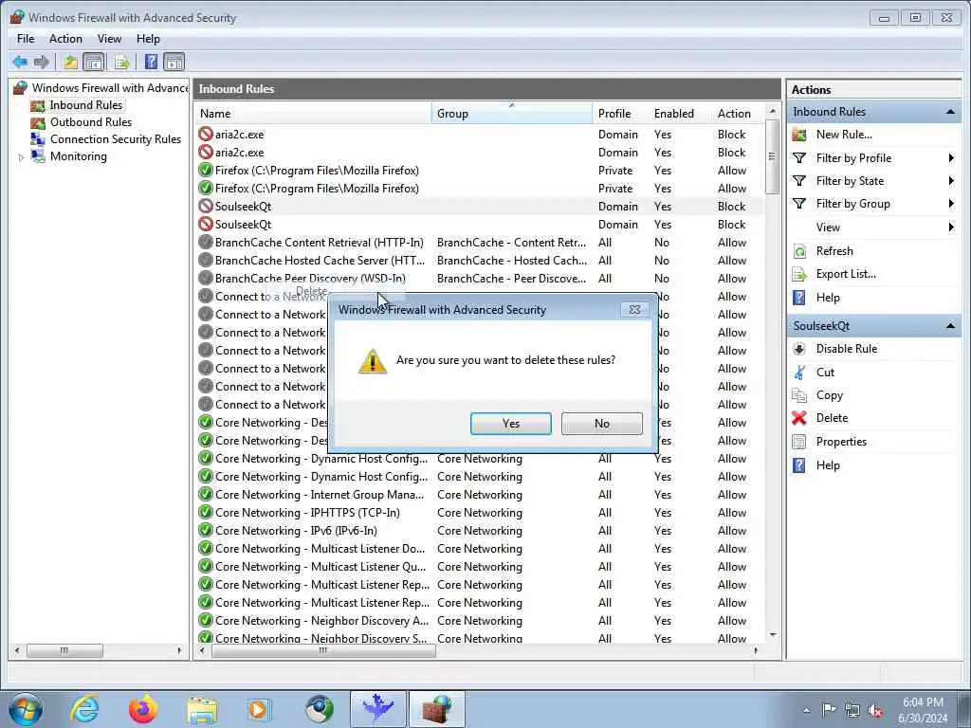Select BranchCache Hosted Cache Server rule
The width and height of the screenshot is (971, 728).
(x=480, y=260)
